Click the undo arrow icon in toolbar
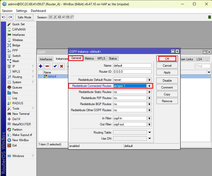 point(4,17)
